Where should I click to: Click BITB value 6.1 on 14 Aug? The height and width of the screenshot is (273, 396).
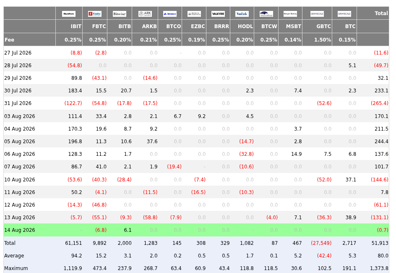pyautogui.click(x=128, y=230)
